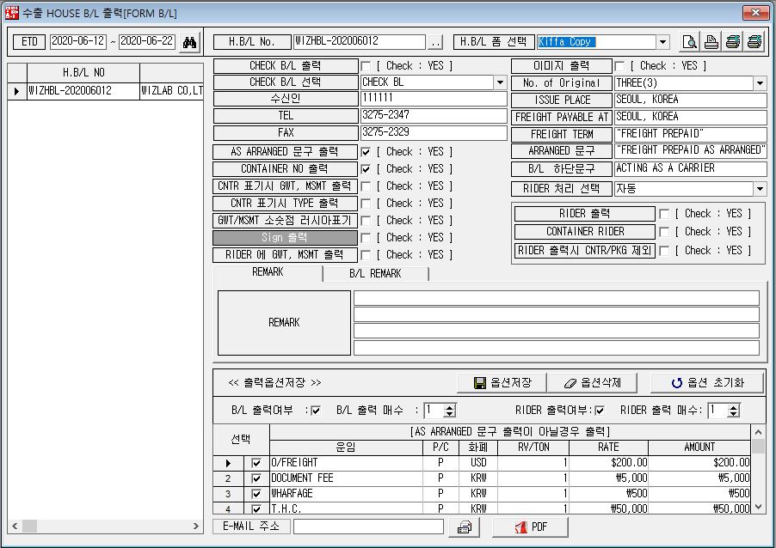Click the FAX field showing 3275-2329
This screenshot has width=776, height=548.
point(434,133)
